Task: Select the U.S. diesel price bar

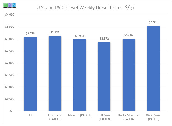Action: [x=30, y=74]
